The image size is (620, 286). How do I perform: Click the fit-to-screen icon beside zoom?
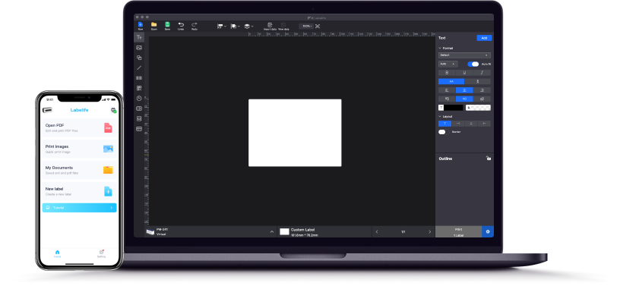click(x=318, y=26)
